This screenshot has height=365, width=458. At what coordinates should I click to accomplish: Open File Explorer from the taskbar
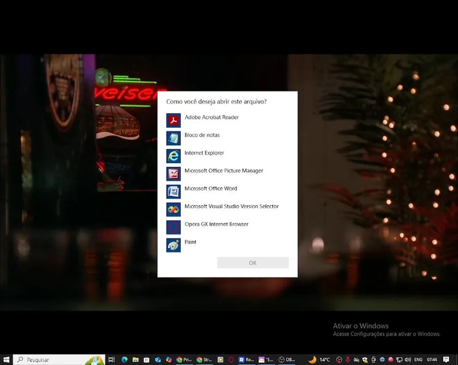tap(135, 359)
